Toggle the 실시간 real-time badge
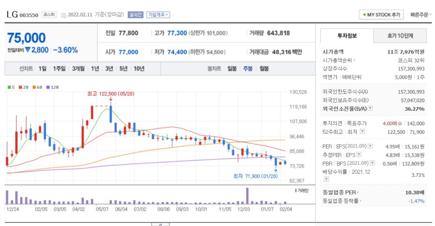Viewport: 435px width, 226px height. (x=136, y=15)
